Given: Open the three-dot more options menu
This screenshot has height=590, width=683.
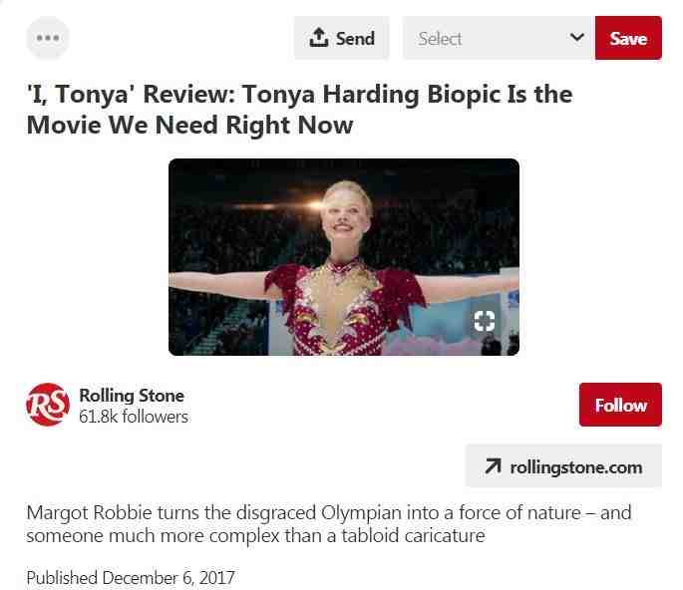Looking at the screenshot, I should [x=48, y=38].
